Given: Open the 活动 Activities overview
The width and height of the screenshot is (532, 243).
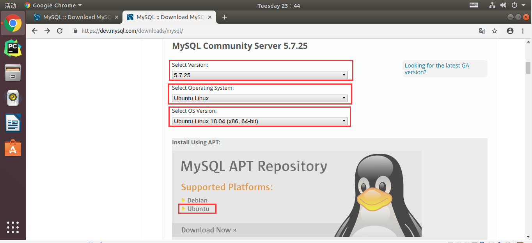Looking at the screenshot, I should (11, 5).
